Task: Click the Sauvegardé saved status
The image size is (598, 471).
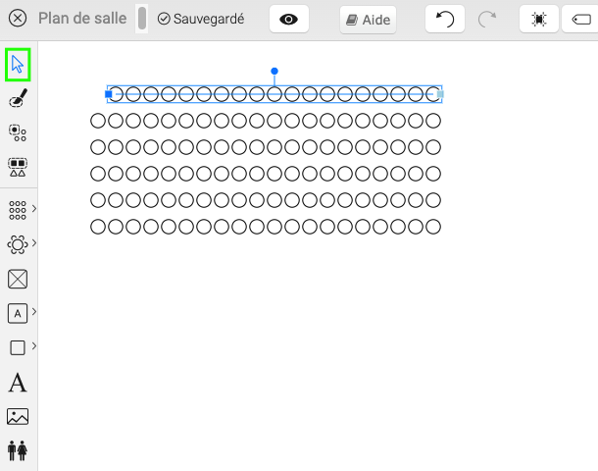Action: [201, 19]
